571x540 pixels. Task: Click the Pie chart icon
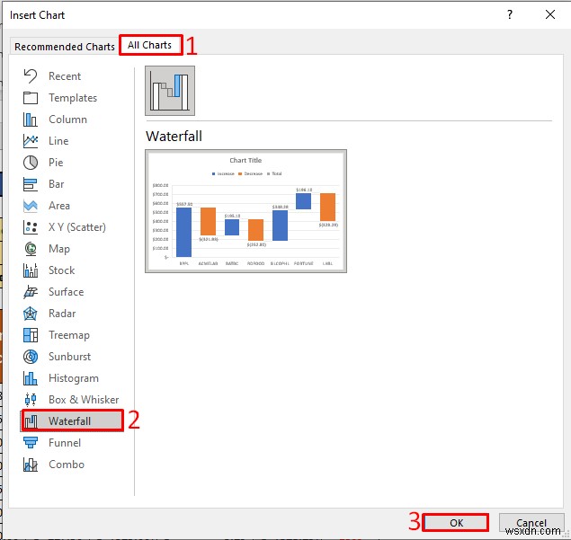[31, 163]
